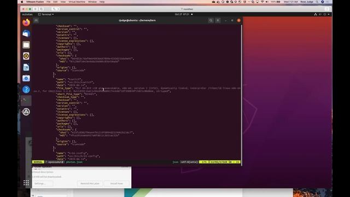Click the utf-8[unix] statusline segment
The image size is (350, 197).
coord(189,162)
